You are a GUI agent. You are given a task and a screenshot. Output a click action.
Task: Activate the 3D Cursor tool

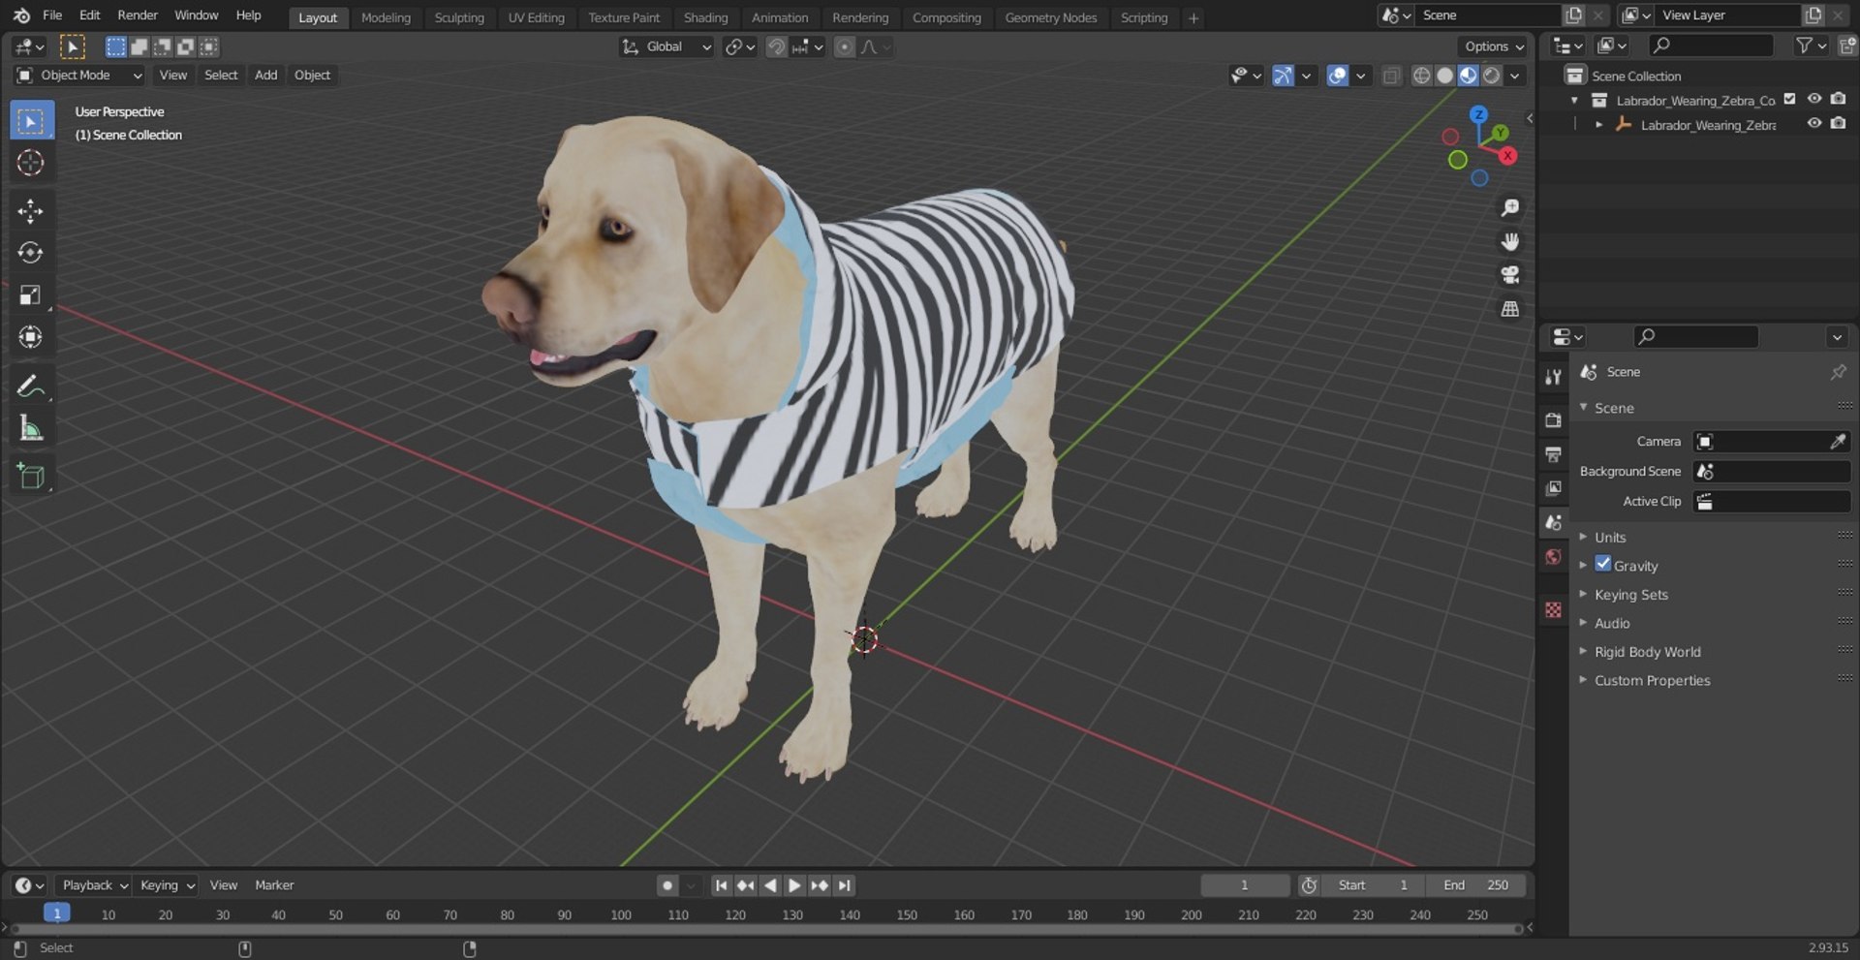(31, 163)
